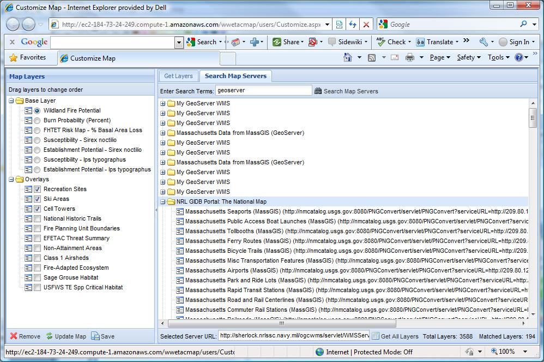The height and width of the screenshot is (362, 544).
Task: Click the Read Mail icon
Action: [x=395, y=57]
